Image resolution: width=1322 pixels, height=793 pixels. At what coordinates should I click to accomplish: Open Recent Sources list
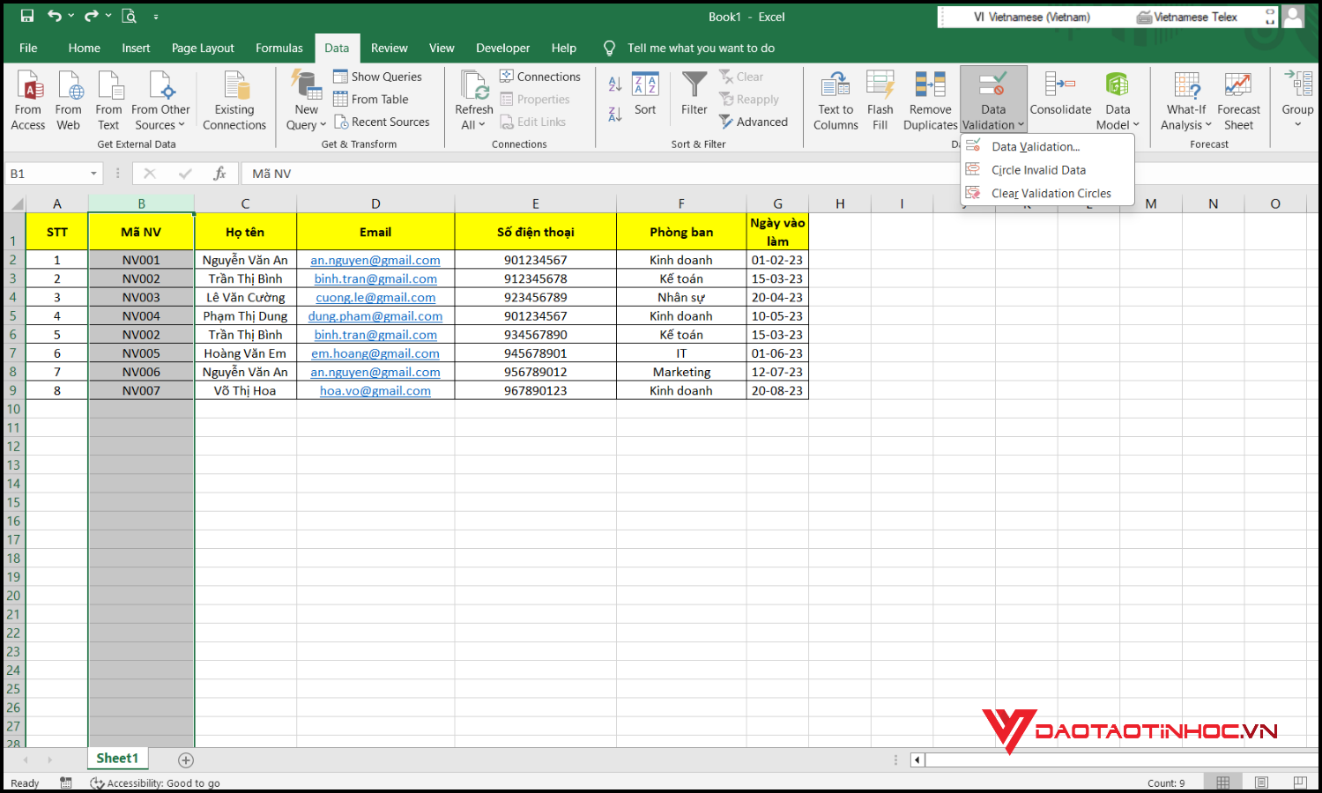[382, 122]
